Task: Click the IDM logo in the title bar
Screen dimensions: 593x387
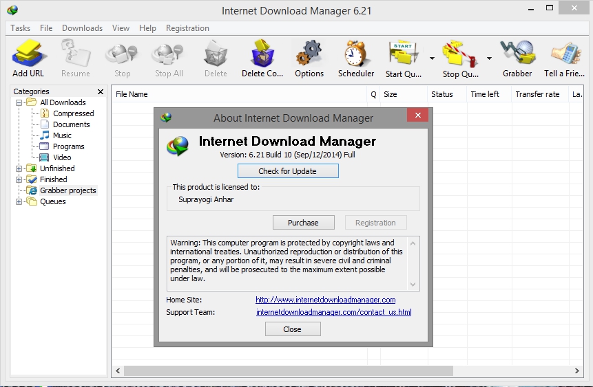Action: (12, 10)
